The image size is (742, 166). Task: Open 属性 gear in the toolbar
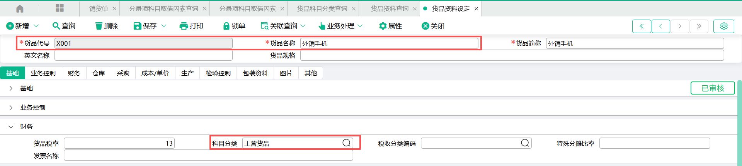pos(383,26)
